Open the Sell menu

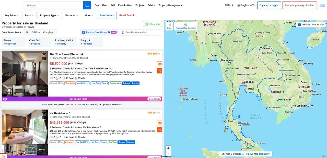(x=113, y=5)
